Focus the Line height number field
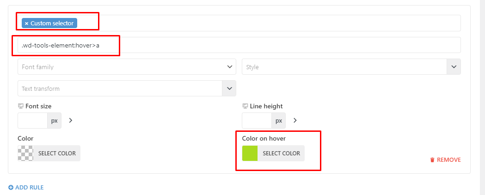The height and width of the screenshot is (195, 485). pos(257,120)
